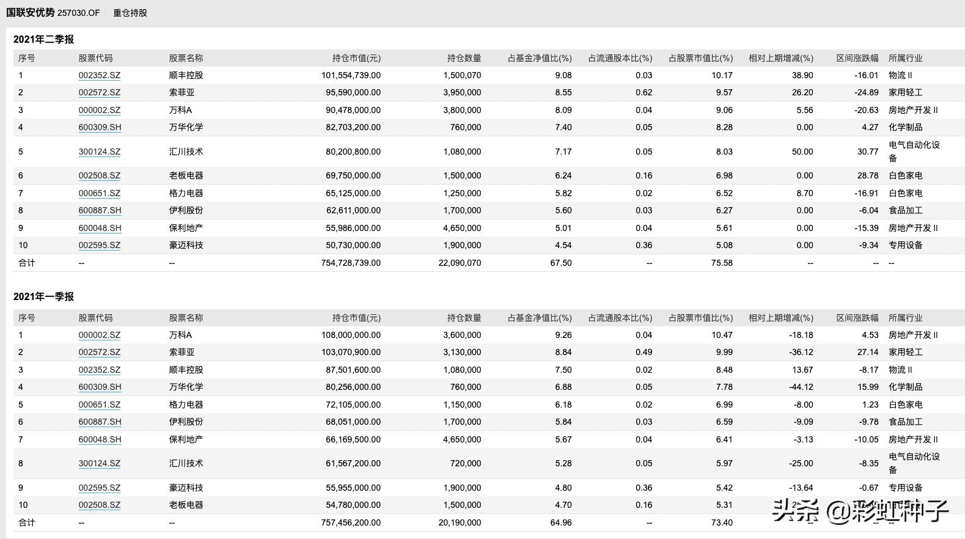Open stock 002595.SZ in 2021年二季报 table

(x=100, y=245)
